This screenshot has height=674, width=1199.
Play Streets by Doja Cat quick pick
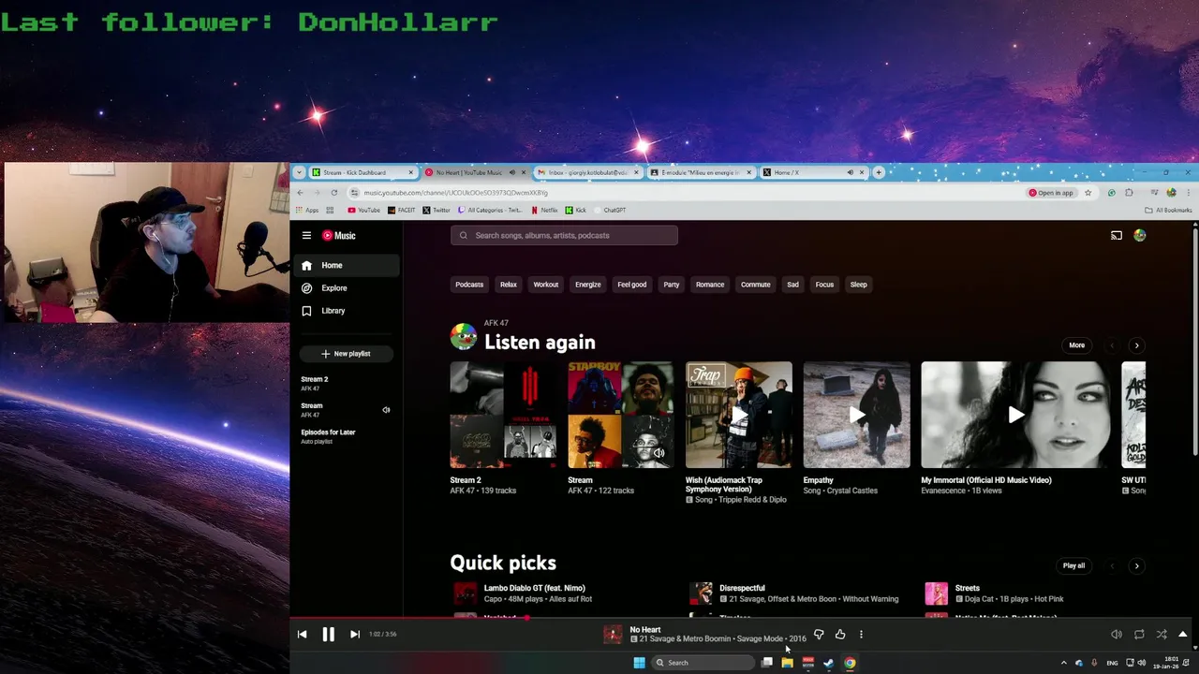(936, 593)
